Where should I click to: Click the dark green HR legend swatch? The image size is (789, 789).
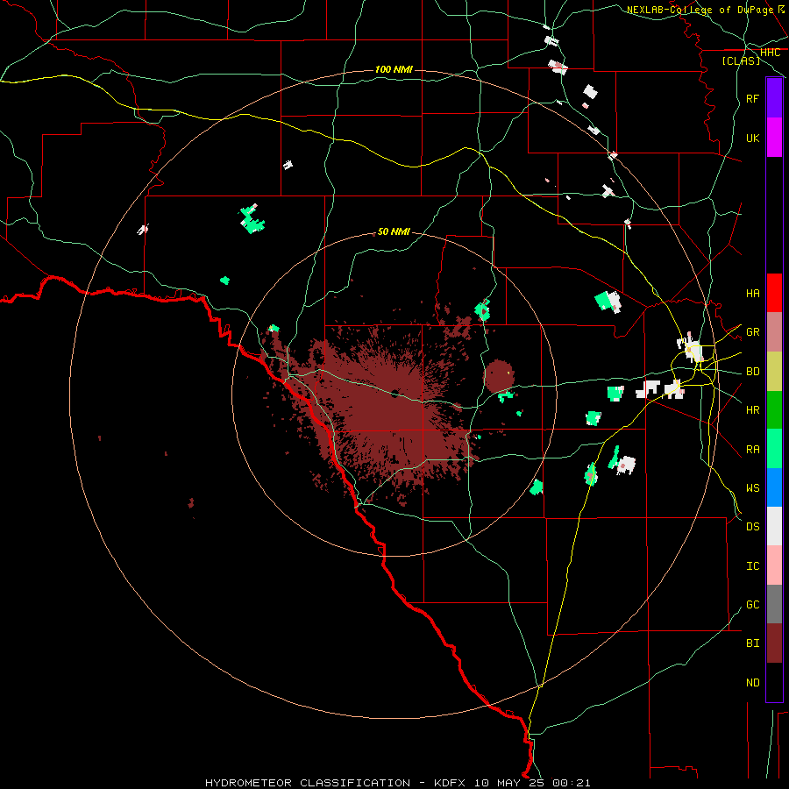[774, 410]
